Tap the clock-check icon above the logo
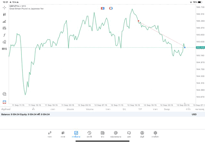The width and height of the screenshot is (205, 143). pyautogui.click(x=4, y=94)
